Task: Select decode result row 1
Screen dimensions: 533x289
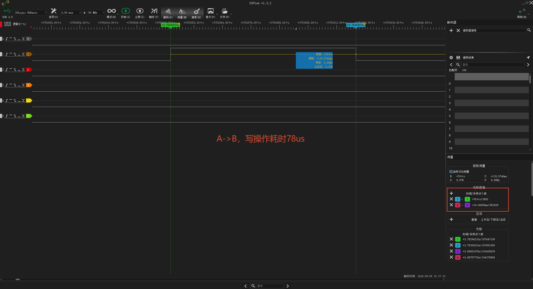Action: coord(492,90)
